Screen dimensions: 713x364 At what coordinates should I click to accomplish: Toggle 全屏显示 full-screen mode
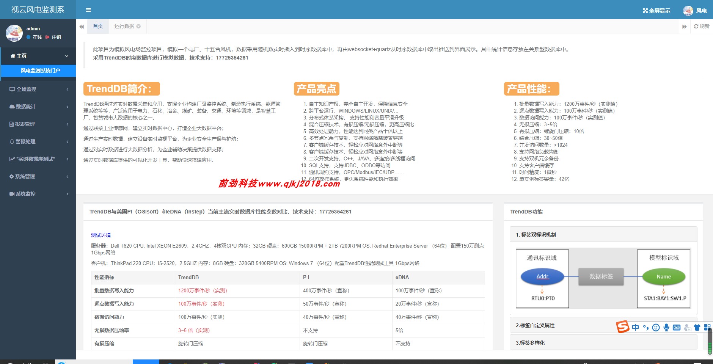[x=656, y=11]
